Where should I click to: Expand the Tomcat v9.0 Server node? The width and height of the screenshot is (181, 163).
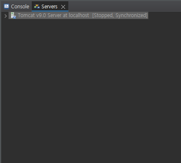[5, 16]
